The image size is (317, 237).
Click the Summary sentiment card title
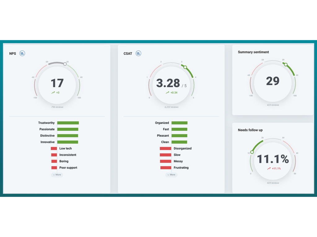point(253,52)
